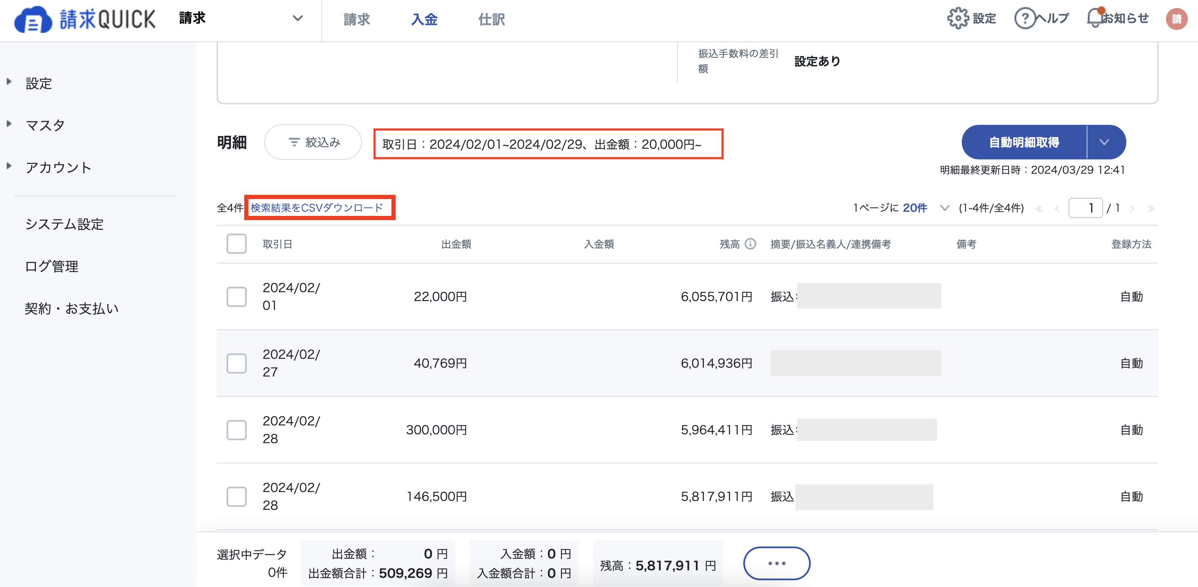1198x587 pixels.
Task: Go to the previous page arrow
Action: point(1057,209)
